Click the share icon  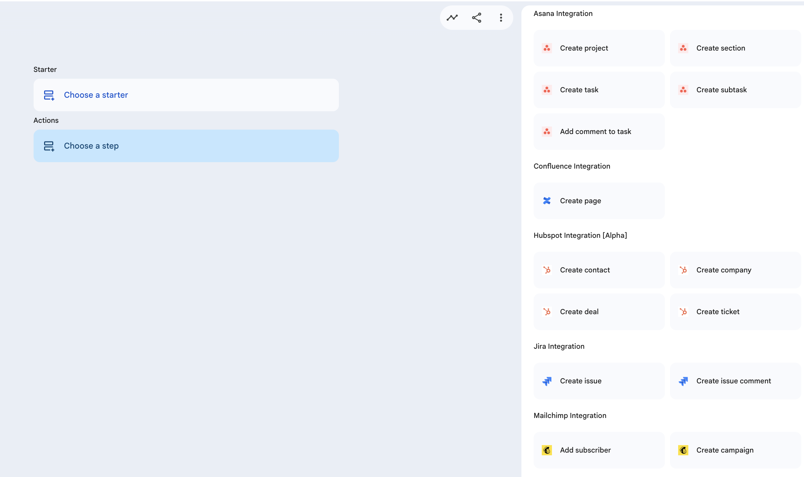pyautogui.click(x=477, y=18)
